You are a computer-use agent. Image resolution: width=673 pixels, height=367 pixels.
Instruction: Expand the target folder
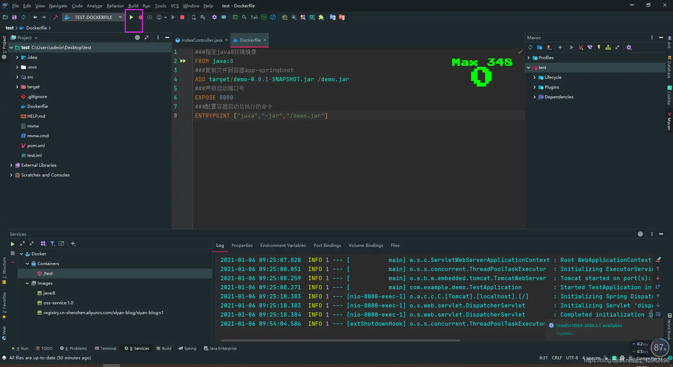tap(17, 87)
